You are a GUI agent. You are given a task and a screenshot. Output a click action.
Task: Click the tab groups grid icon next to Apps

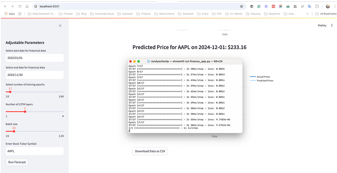click(x=20, y=14)
